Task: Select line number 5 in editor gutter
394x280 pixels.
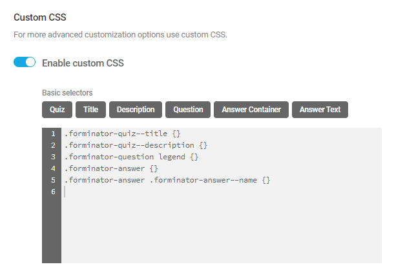Action: (53, 180)
